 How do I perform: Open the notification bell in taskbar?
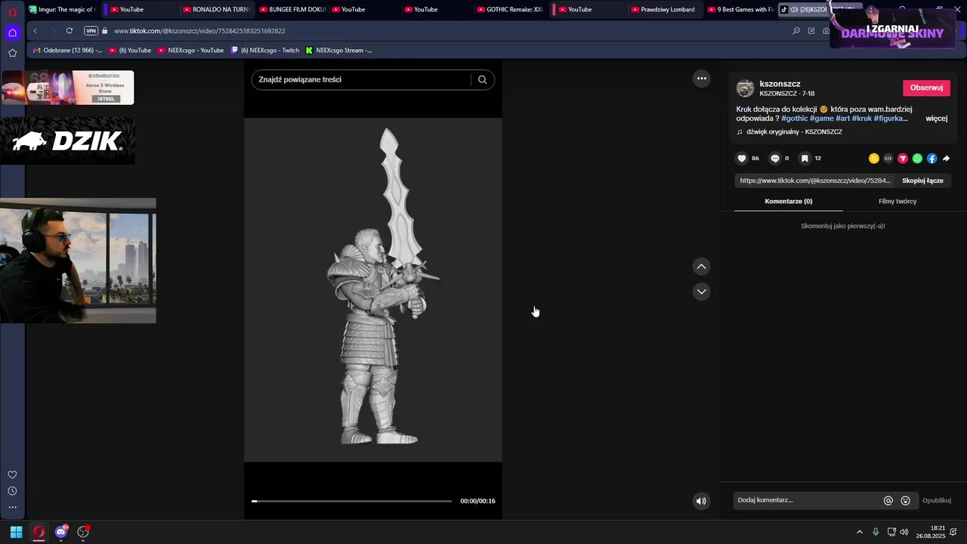point(953,532)
